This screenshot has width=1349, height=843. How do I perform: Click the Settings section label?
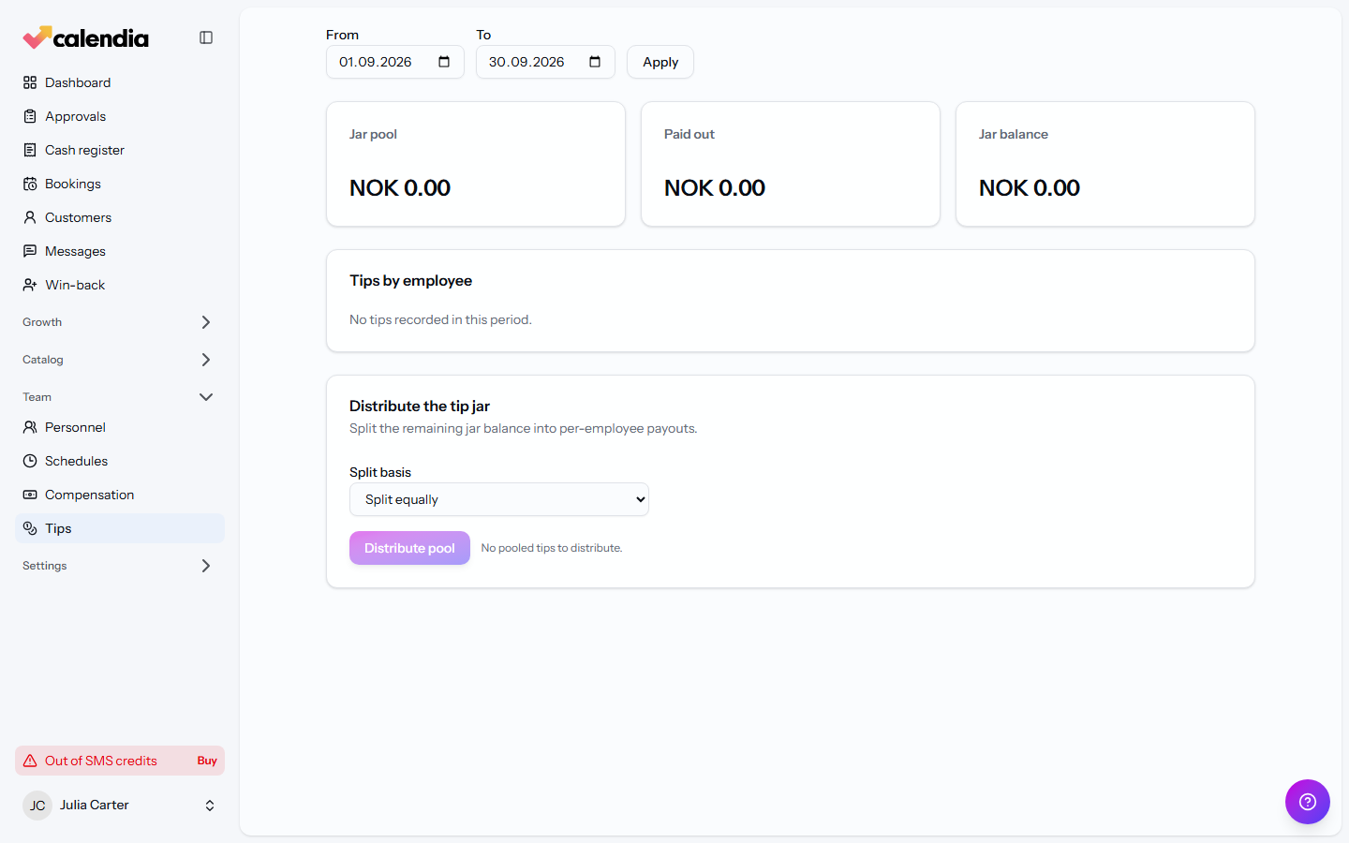pos(45,566)
